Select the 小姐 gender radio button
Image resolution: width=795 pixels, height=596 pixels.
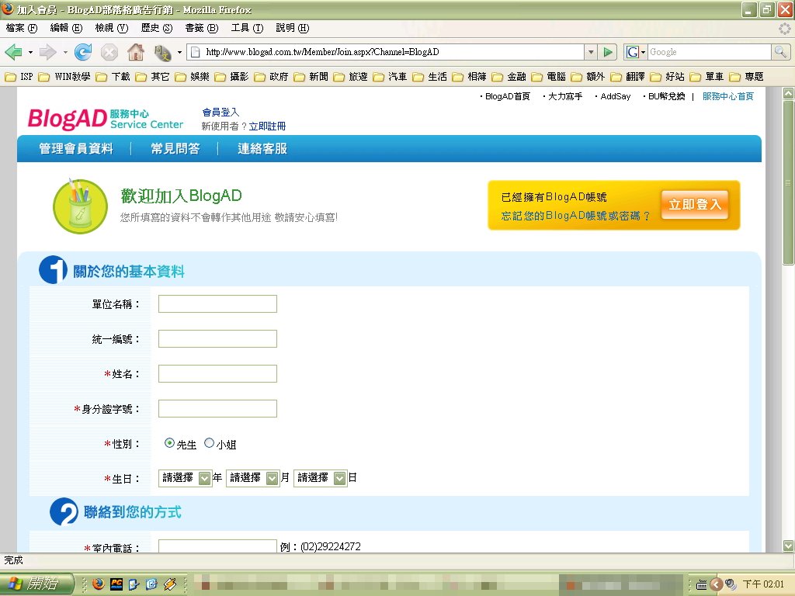pos(209,443)
